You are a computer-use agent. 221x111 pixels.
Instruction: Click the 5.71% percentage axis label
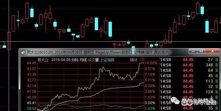pos(150,80)
